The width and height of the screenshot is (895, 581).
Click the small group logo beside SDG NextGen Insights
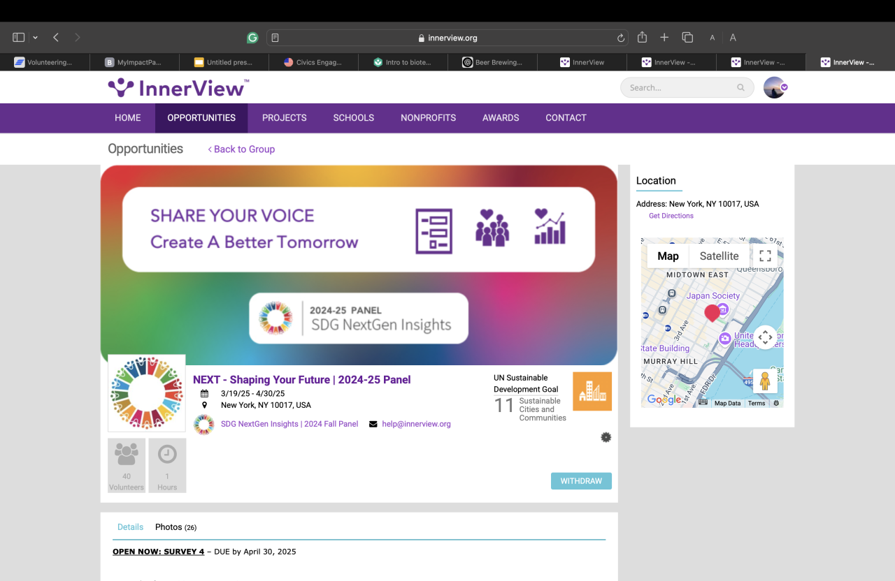pos(203,425)
